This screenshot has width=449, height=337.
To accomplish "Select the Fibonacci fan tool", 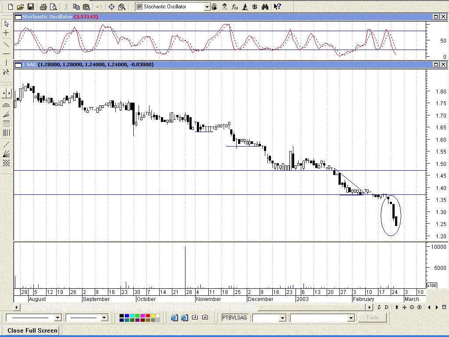I will pos(6,115).
